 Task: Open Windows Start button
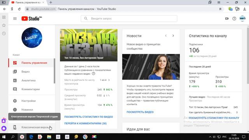4,136
